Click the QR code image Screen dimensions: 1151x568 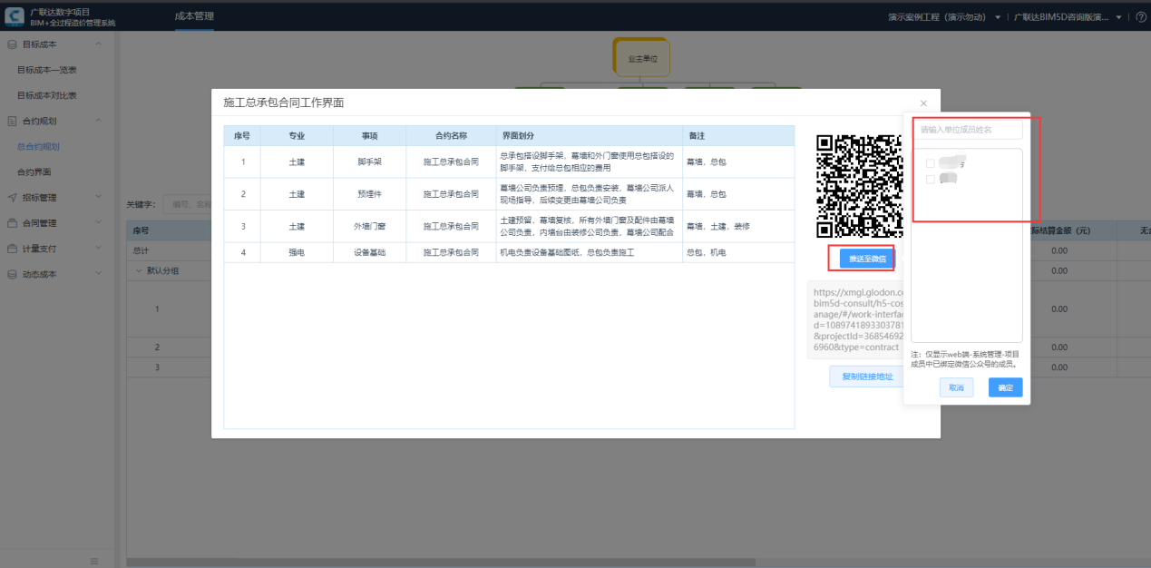click(858, 186)
